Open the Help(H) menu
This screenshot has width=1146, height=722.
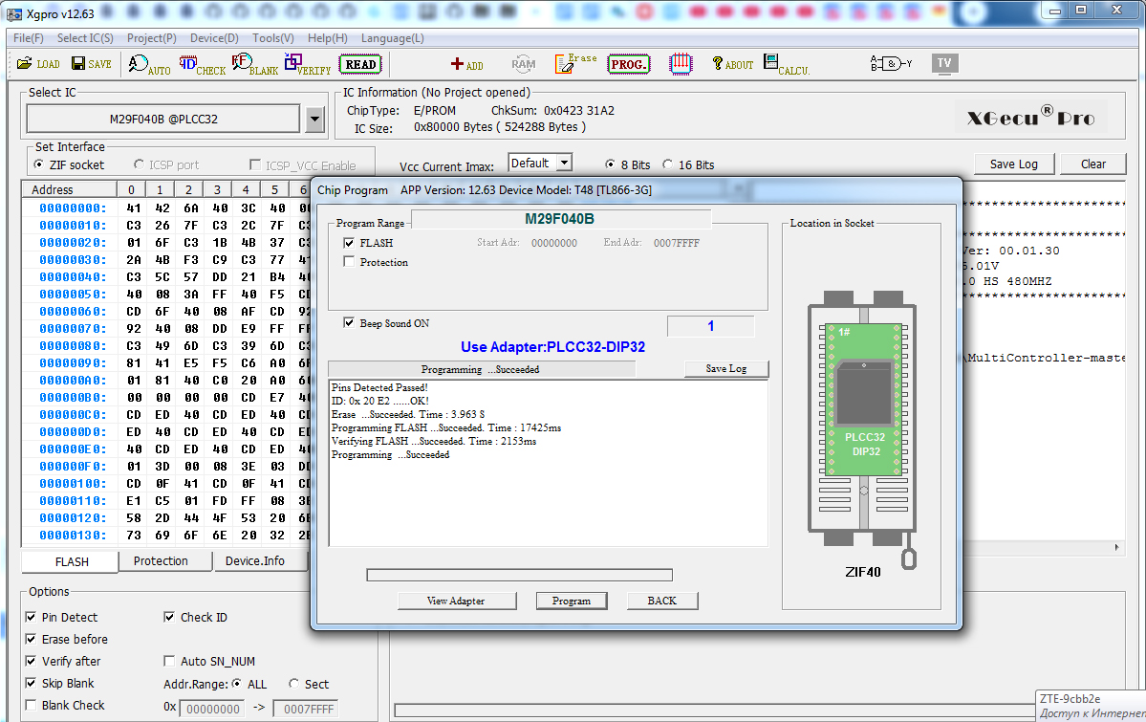(328, 38)
